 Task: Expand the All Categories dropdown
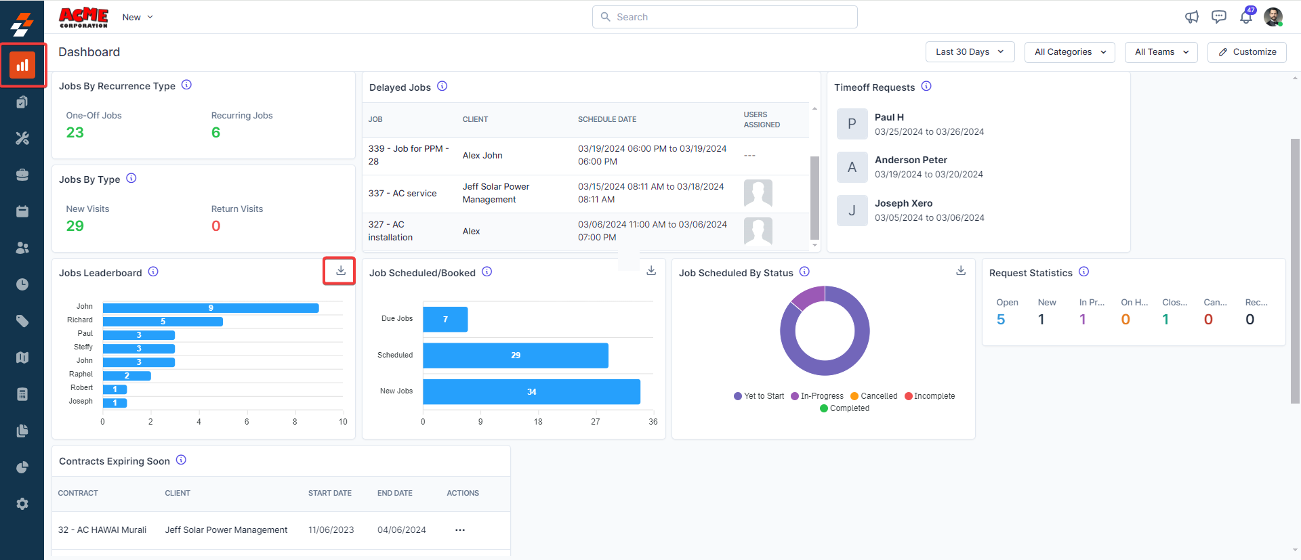[1069, 52]
